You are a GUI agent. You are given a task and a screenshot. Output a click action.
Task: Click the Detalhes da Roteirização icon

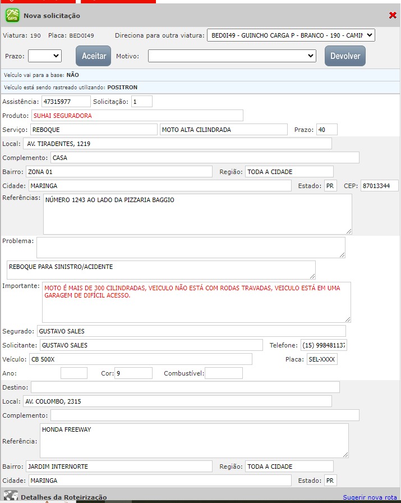pos(11,496)
